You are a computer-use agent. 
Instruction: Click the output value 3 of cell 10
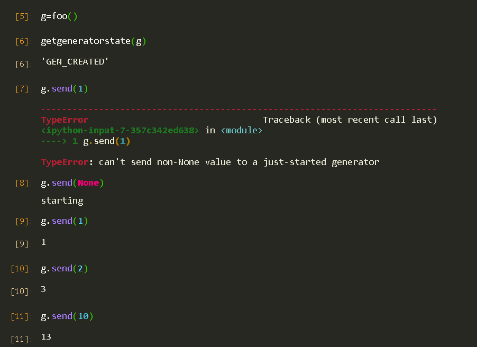click(43, 289)
